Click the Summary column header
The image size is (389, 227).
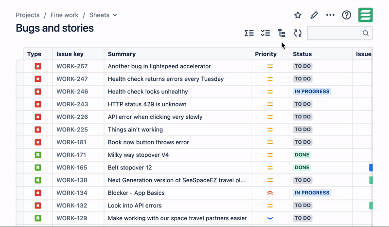click(x=122, y=54)
